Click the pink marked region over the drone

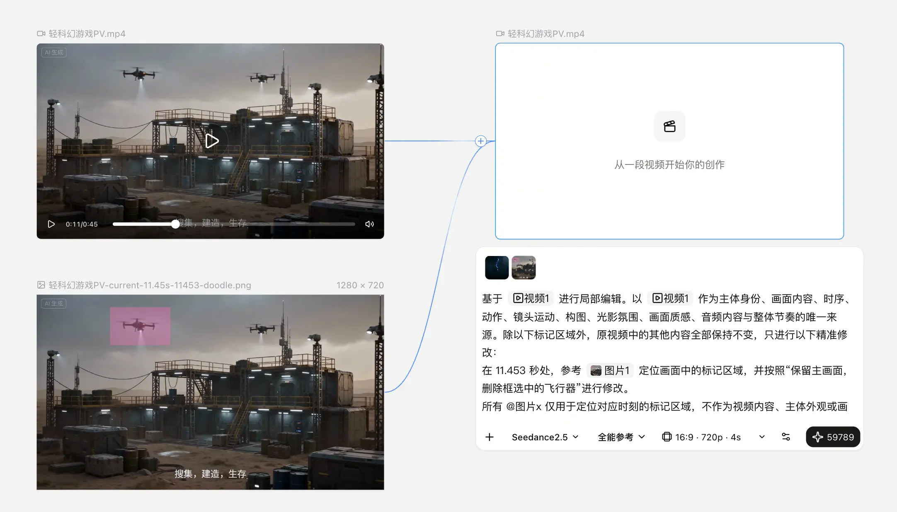140,326
